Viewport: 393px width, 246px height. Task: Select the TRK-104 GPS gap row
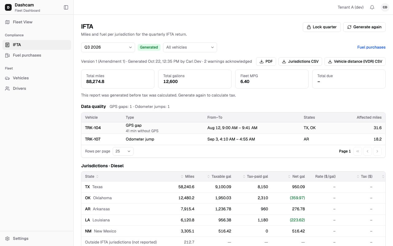[x=233, y=128]
